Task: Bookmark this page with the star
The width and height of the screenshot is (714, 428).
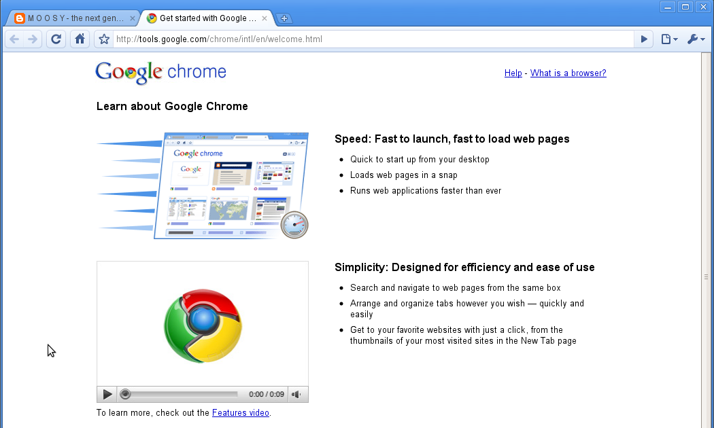Action: [x=104, y=39]
